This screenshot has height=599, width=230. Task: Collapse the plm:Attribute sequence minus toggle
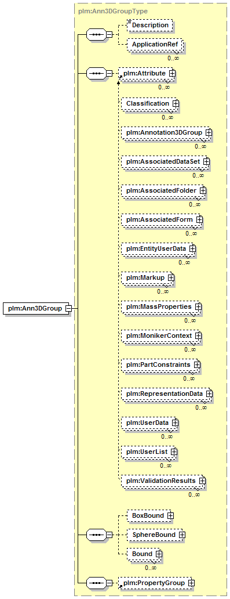pyautogui.click(x=109, y=73)
